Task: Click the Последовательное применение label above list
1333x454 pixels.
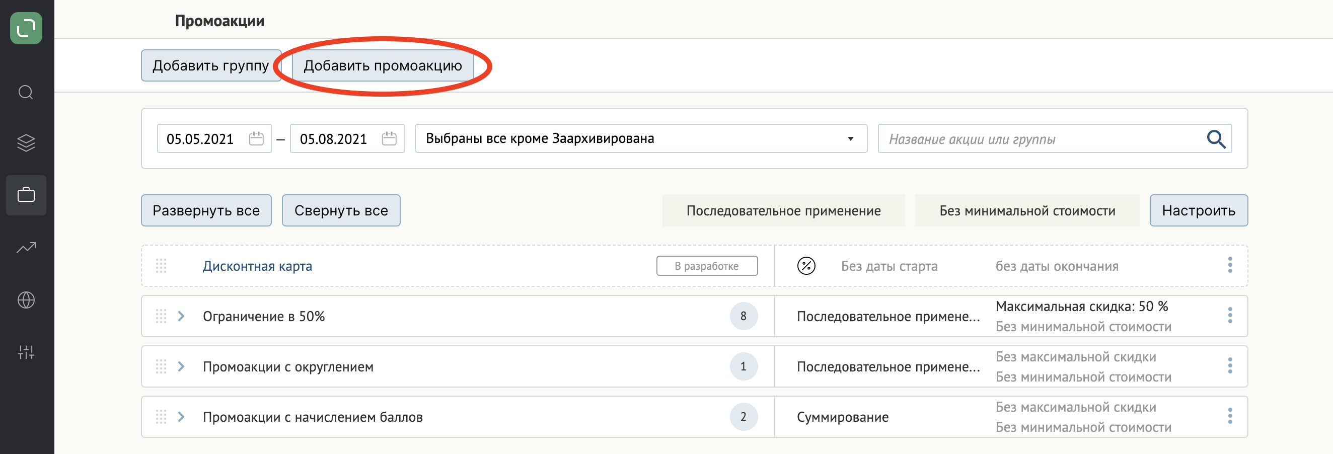Action: (783, 211)
